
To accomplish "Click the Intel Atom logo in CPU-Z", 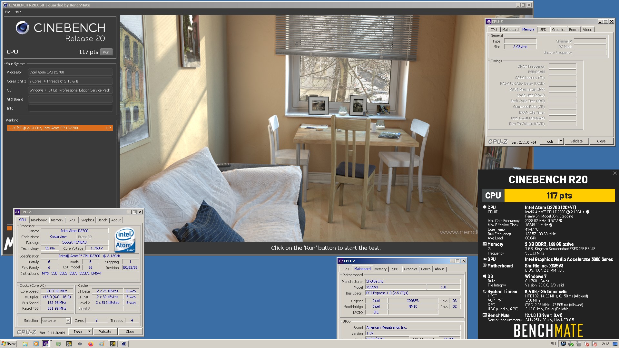I will point(125,240).
